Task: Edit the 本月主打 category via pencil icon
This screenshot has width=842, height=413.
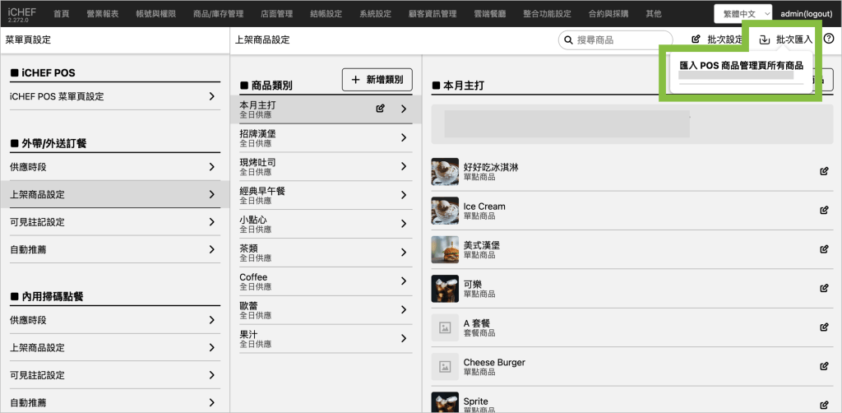Action: (380, 109)
